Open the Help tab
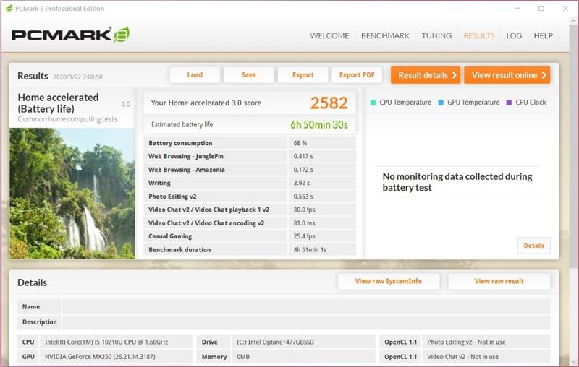This screenshot has height=367, width=579. coord(544,35)
